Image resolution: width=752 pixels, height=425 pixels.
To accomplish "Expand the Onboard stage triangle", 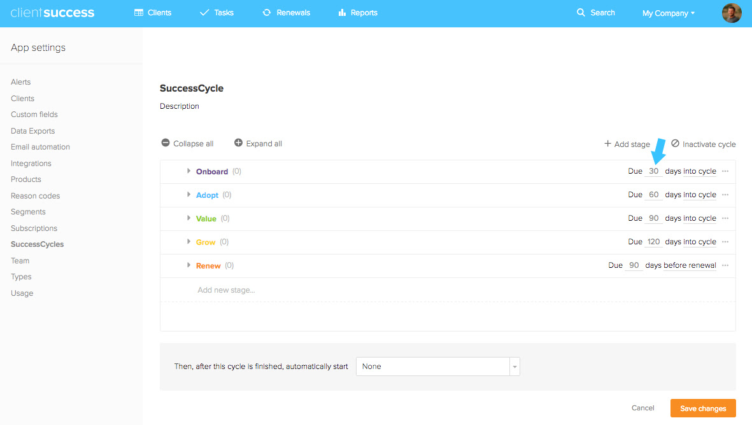I will pyautogui.click(x=188, y=171).
